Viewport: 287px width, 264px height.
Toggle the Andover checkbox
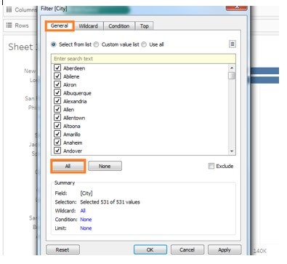click(57, 151)
